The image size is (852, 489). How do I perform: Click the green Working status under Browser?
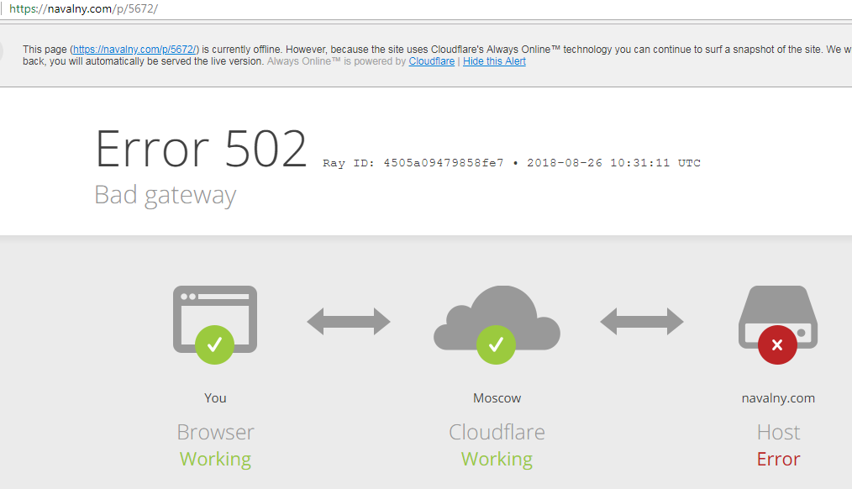(x=215, y=459)
